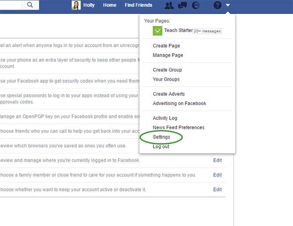Open Holly's profile picture thumbnail
Screen dimensions: 293x226
tap(76, 5)
